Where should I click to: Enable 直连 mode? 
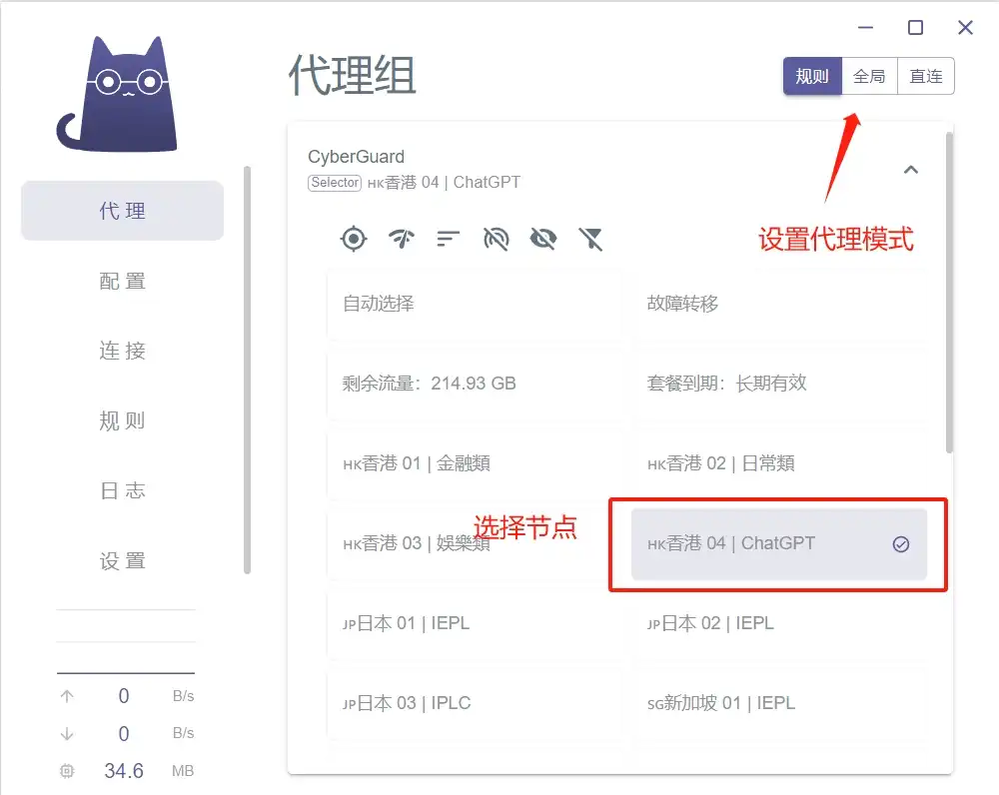925,76
